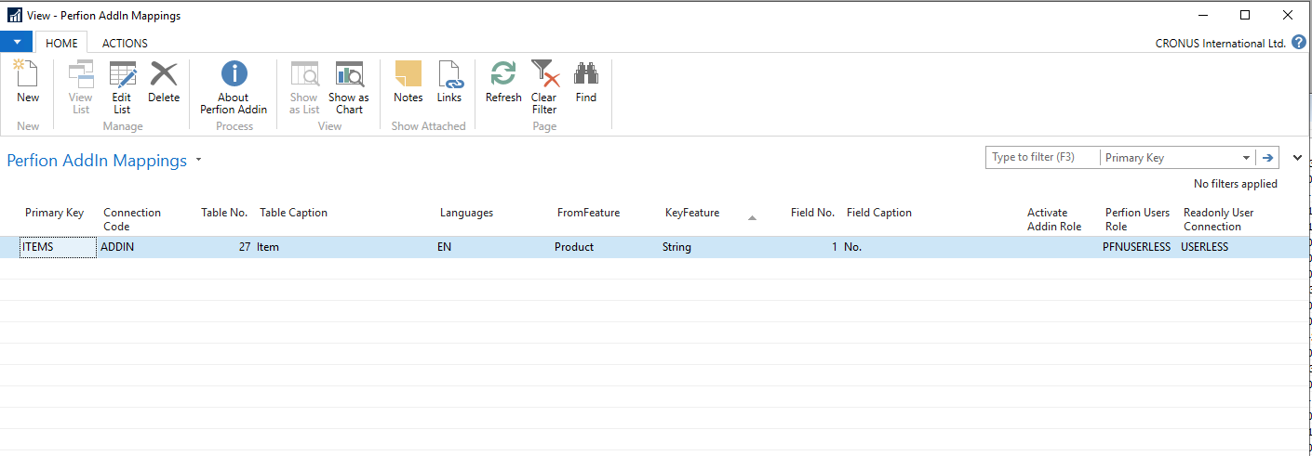Sort by Connection Code column header

click(x=132, y=219)
